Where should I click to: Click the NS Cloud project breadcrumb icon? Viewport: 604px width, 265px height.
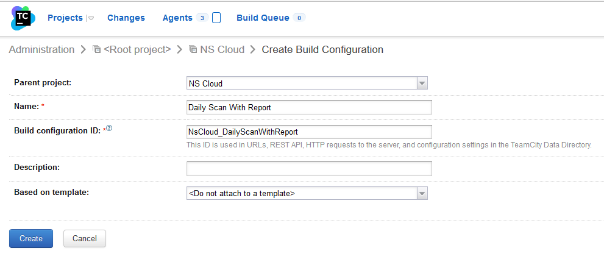tap(193, 50)
